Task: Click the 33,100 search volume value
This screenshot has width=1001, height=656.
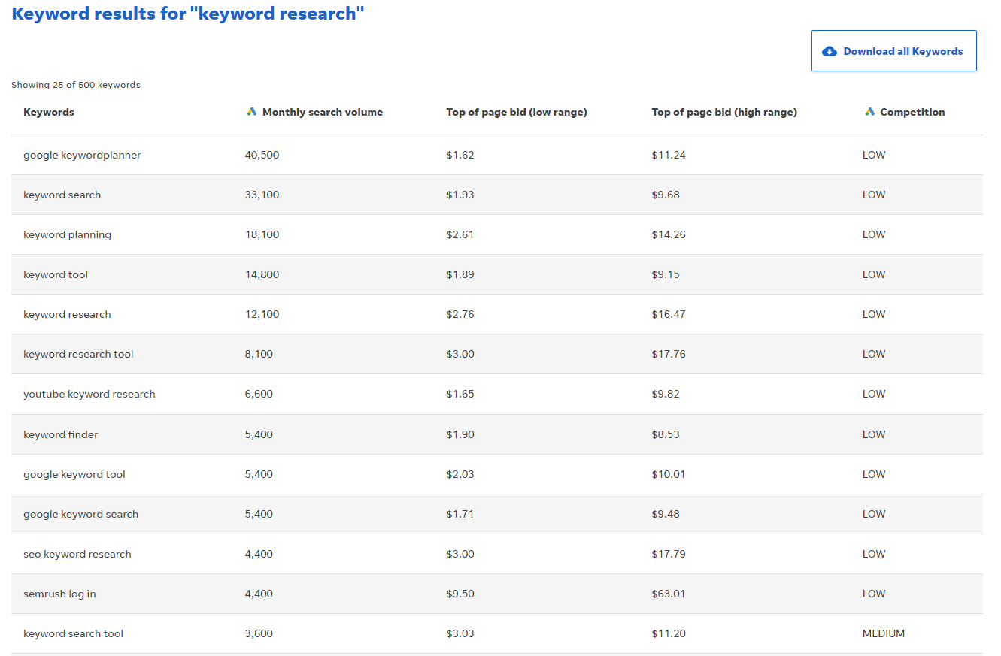Action: (x=262, y=195)
